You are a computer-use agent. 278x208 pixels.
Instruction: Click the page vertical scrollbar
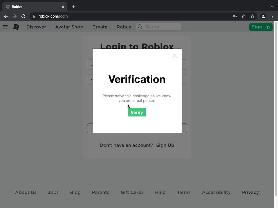point(276,109)
